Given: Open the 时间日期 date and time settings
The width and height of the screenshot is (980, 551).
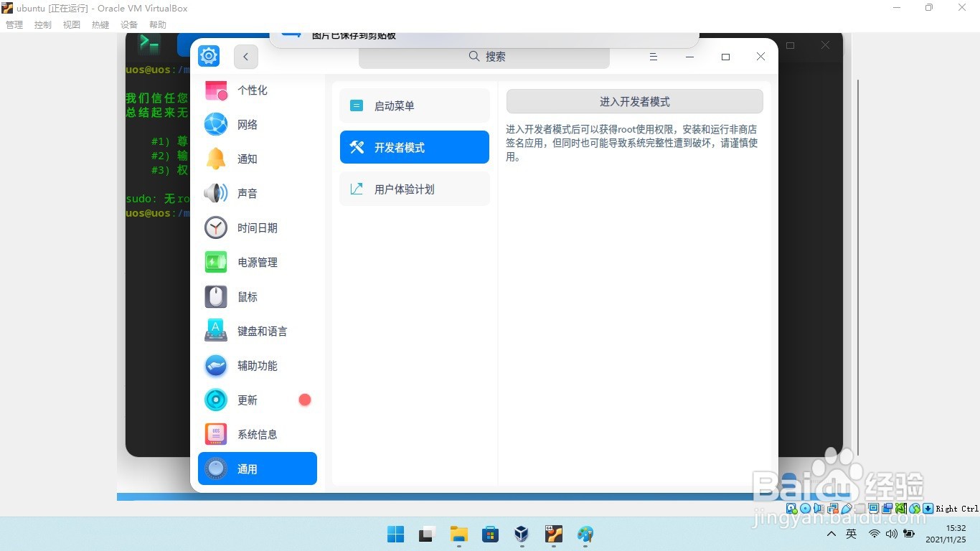Looking at the screenshot, I should point(257,228).
